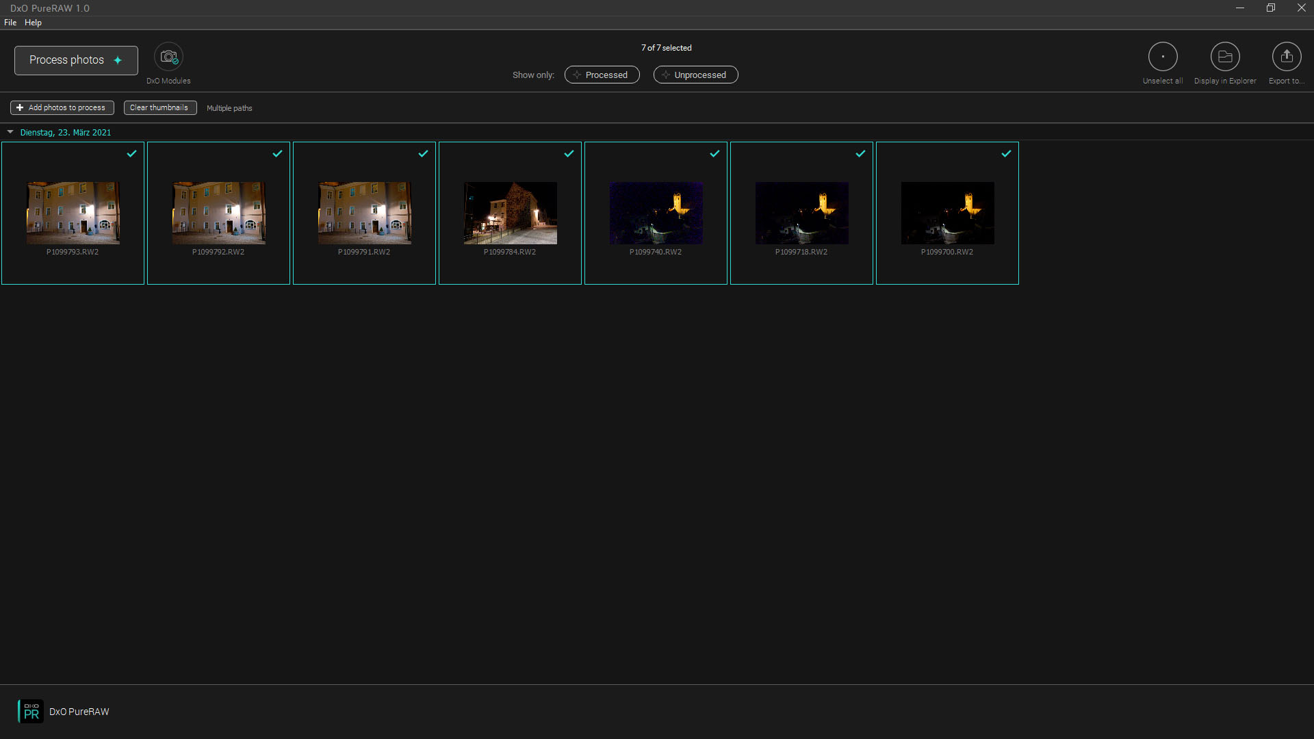Screen dimensions: 1314x739
Task: Click the Clear thumbnails button
Action: 159,107
